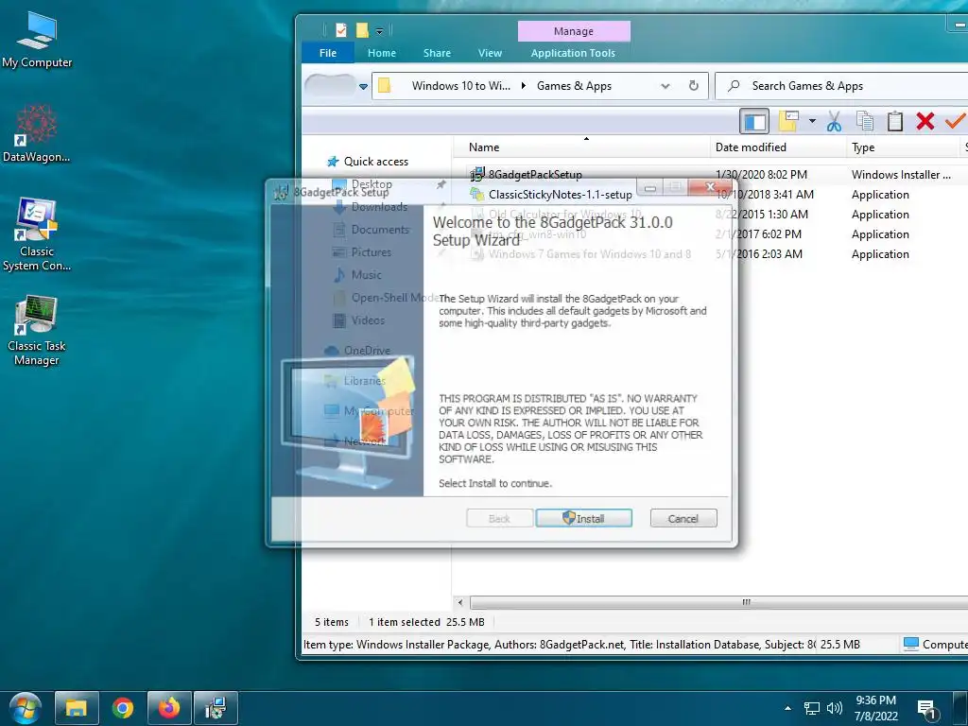Click Computer icon in Explorer status bar
Image resolution: width=968 pixels, height=726 pixels.
[911, 644]
